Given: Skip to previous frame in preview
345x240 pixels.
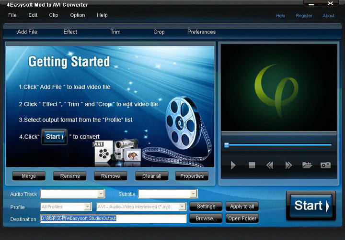Looking at the screenshot, I should click(x=270, y=165).
